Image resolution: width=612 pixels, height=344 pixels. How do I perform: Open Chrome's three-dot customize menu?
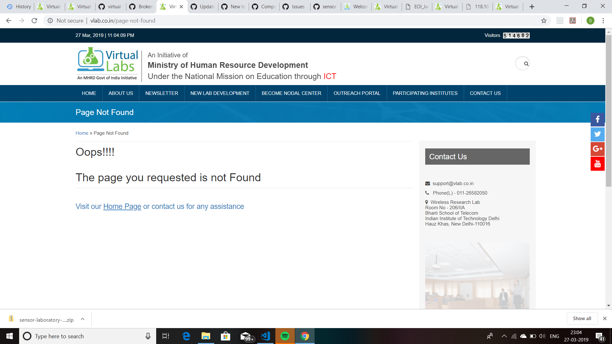pos(603,20)
